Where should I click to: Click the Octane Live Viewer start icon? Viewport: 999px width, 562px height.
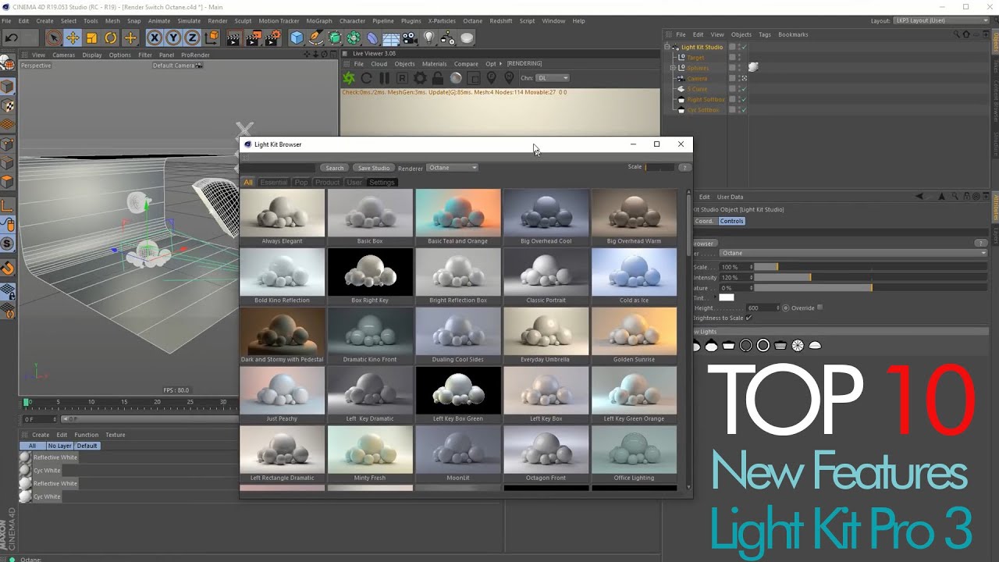coord(349,78)
